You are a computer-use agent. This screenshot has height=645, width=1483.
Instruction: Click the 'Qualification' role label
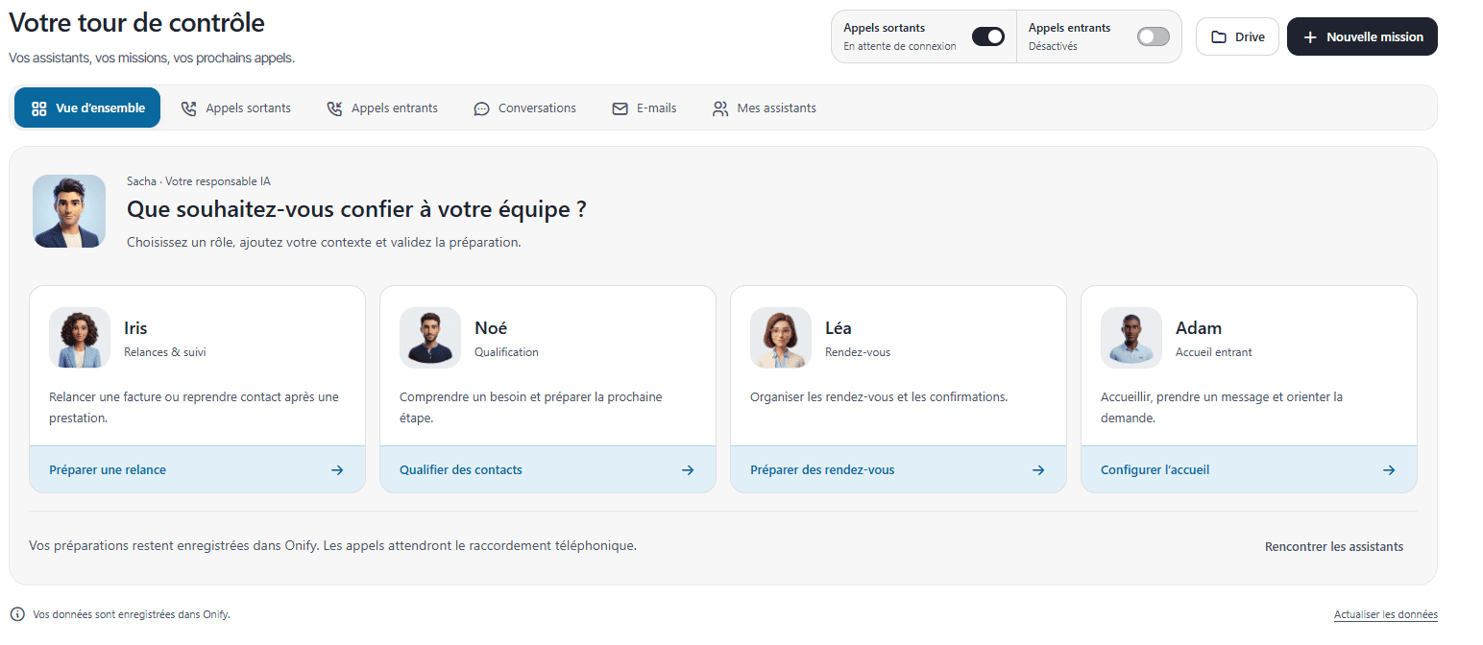pyautogui.click(x=506, y=352)
